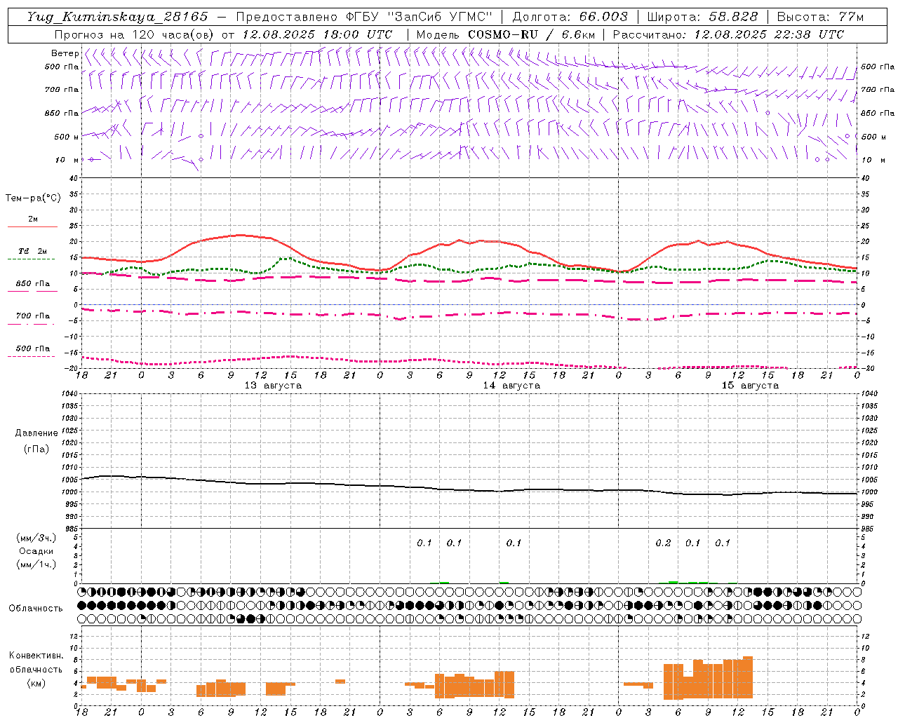Screen dimensions: 898x718
Task: Click the Ветер panel label
Action: 65,53
